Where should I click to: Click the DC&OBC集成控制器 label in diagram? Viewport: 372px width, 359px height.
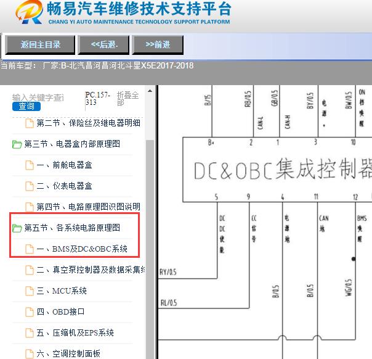point(283,169)
